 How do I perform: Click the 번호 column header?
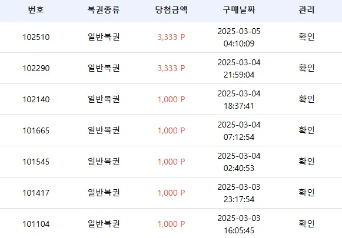click(36, 10)
